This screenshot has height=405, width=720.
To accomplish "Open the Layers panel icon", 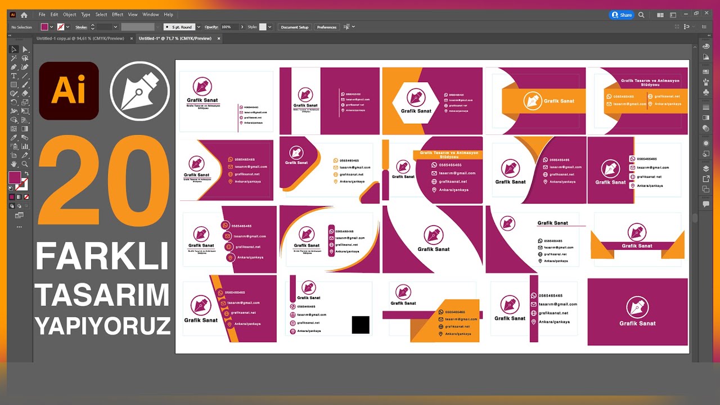I will tap(706, 168).
